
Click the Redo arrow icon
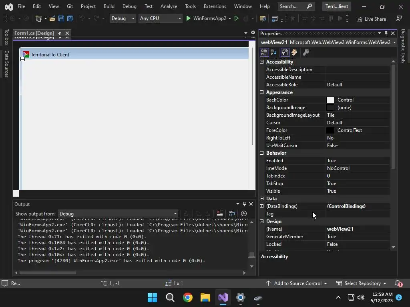point(96,18)
